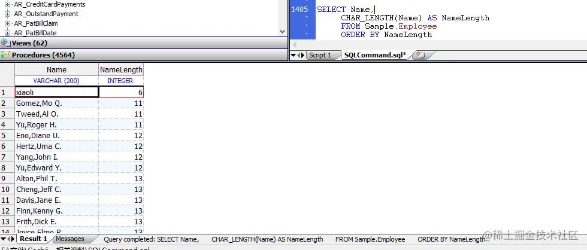Select the xiaoli name cell
This screenshot has width=587, height=250.
tap(56, 92)
